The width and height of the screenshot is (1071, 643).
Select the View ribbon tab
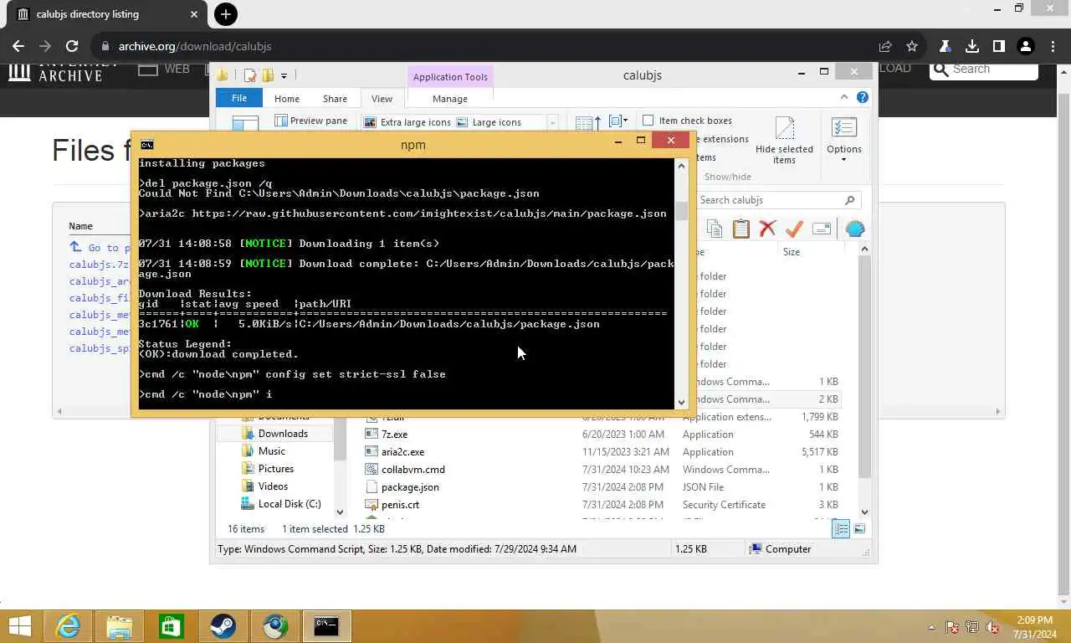[x=382, y=99]
